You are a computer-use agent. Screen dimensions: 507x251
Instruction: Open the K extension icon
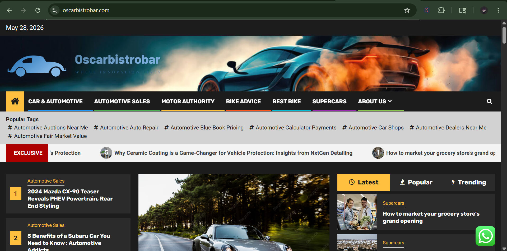[427, 10]
